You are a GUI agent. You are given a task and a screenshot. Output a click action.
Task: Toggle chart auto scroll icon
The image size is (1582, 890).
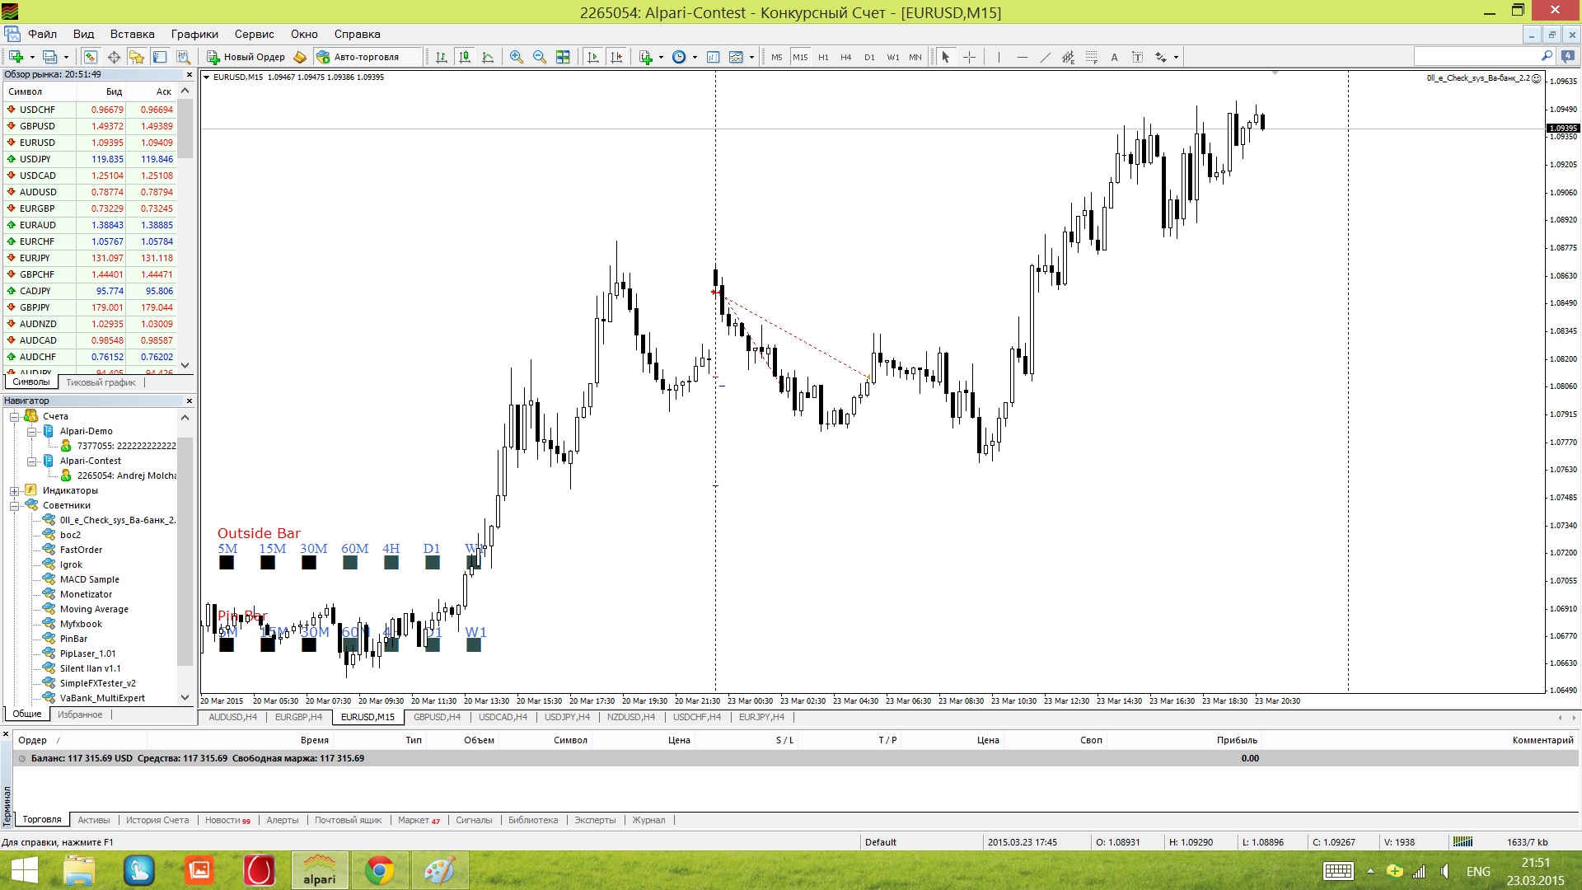tap(592, 57)
